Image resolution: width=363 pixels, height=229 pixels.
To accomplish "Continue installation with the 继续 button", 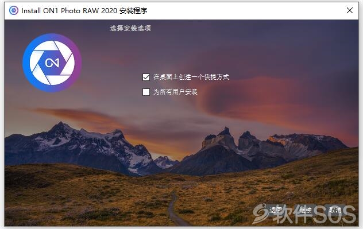I will [x=306, y=210].
